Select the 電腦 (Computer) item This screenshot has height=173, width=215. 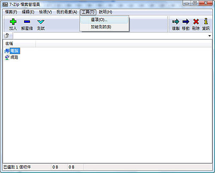pyautogui.click(x=12, y=51)
